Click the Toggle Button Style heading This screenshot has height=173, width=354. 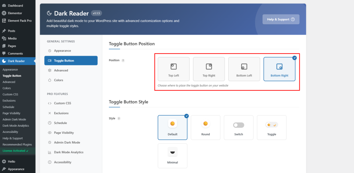coord(129,102)
